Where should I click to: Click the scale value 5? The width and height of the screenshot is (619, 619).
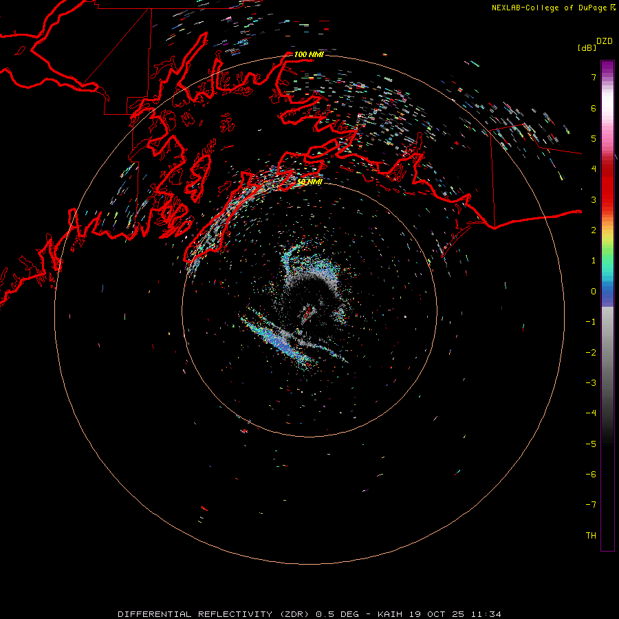pyautogui.click(x=594, y=138)
